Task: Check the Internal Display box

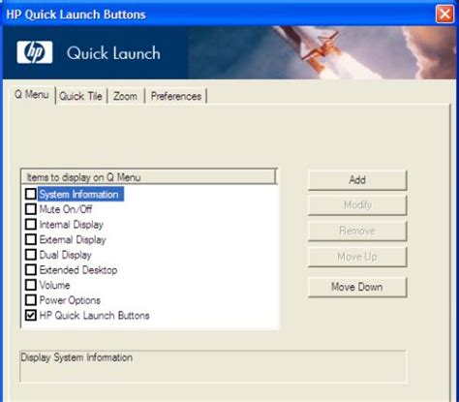Action: [x=31, y=224]
